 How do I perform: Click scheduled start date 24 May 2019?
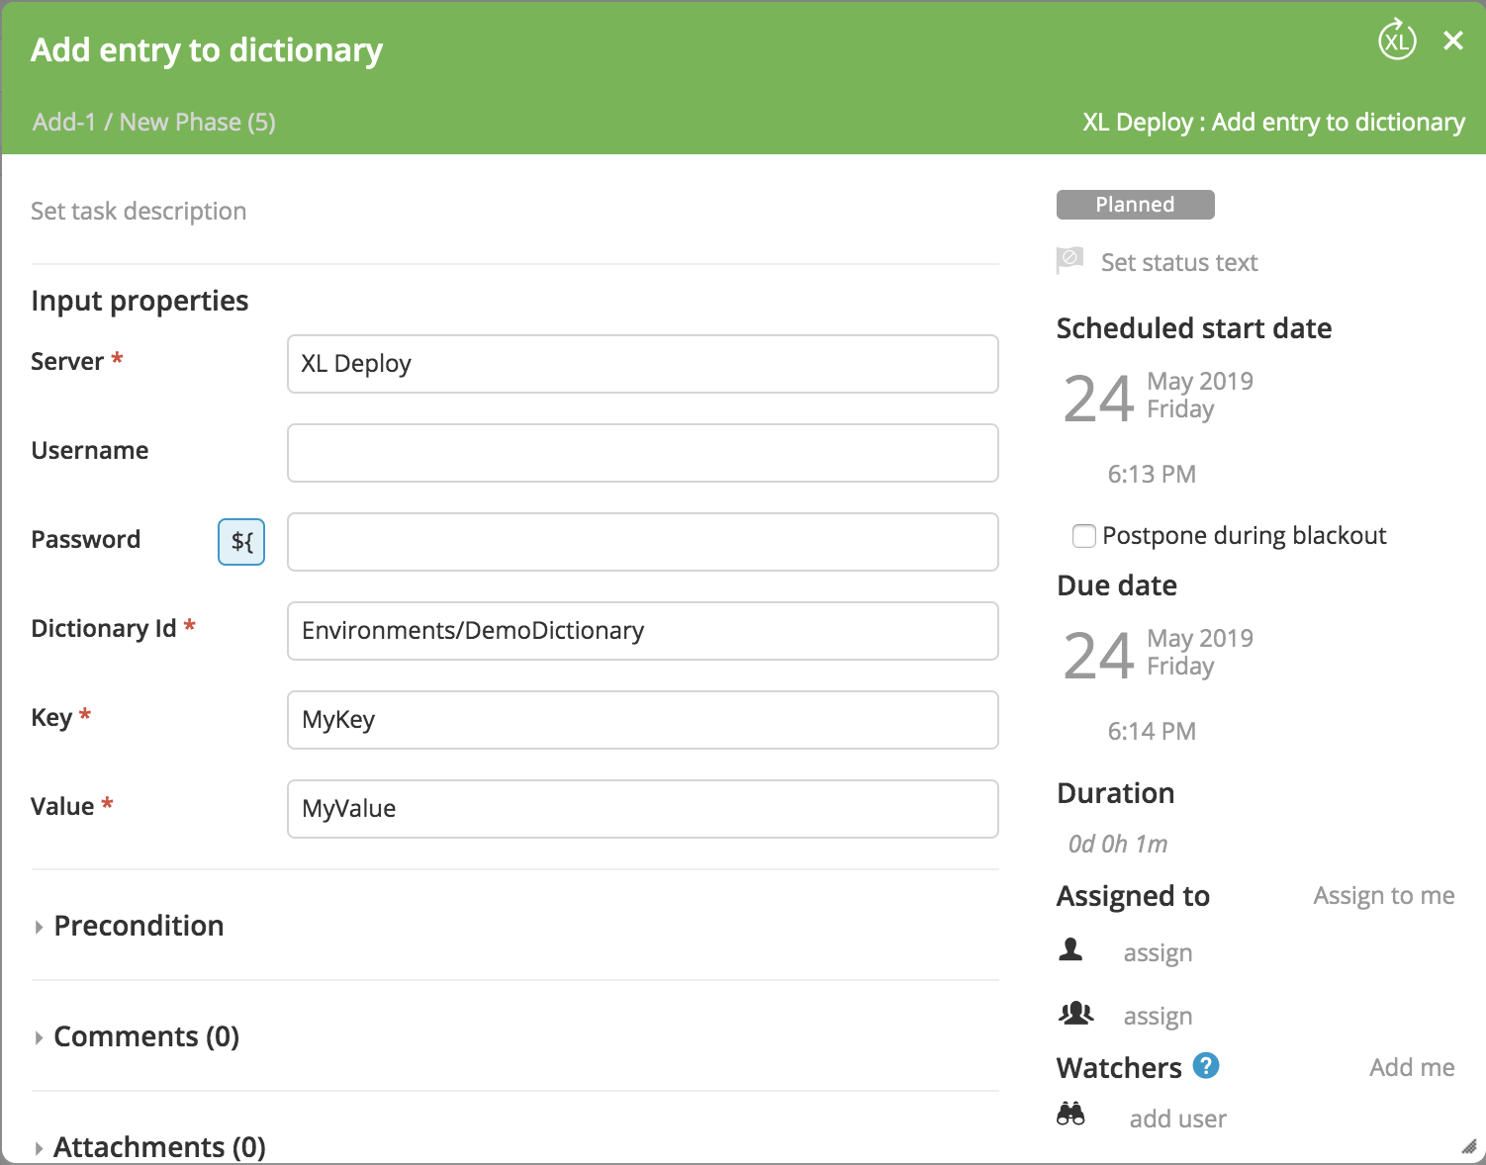[1159, 397]
